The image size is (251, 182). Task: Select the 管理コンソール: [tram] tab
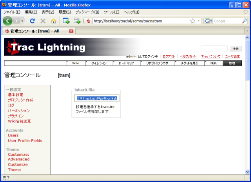38,31
